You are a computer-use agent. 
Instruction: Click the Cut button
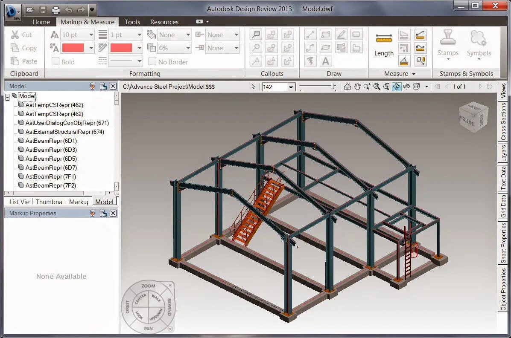tap(21, 35)
